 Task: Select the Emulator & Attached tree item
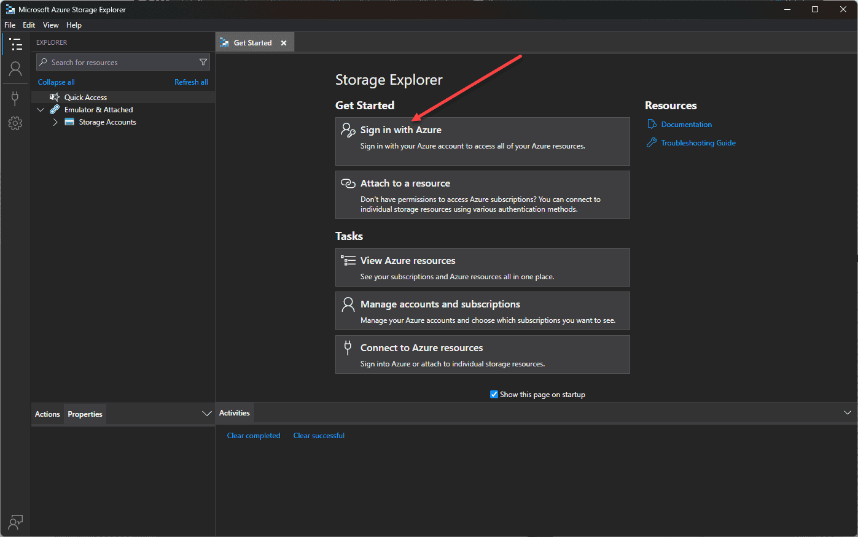click(123, 109)
